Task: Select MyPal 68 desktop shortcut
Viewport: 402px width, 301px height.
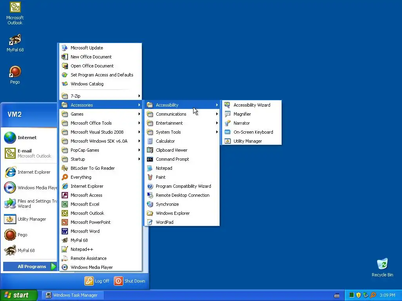Action: (x=15, y=43)
